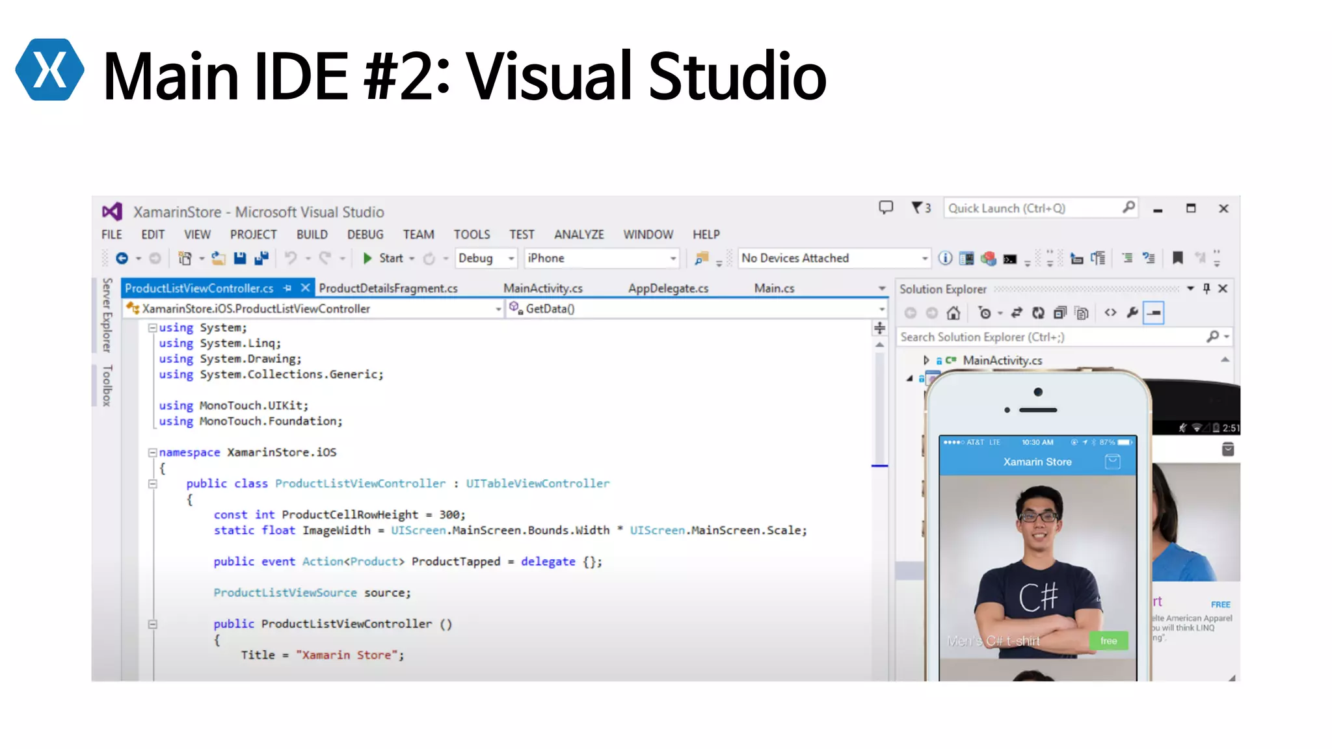
Task: Refresh Solution Explorer
Action: [x=1038, y=313]
